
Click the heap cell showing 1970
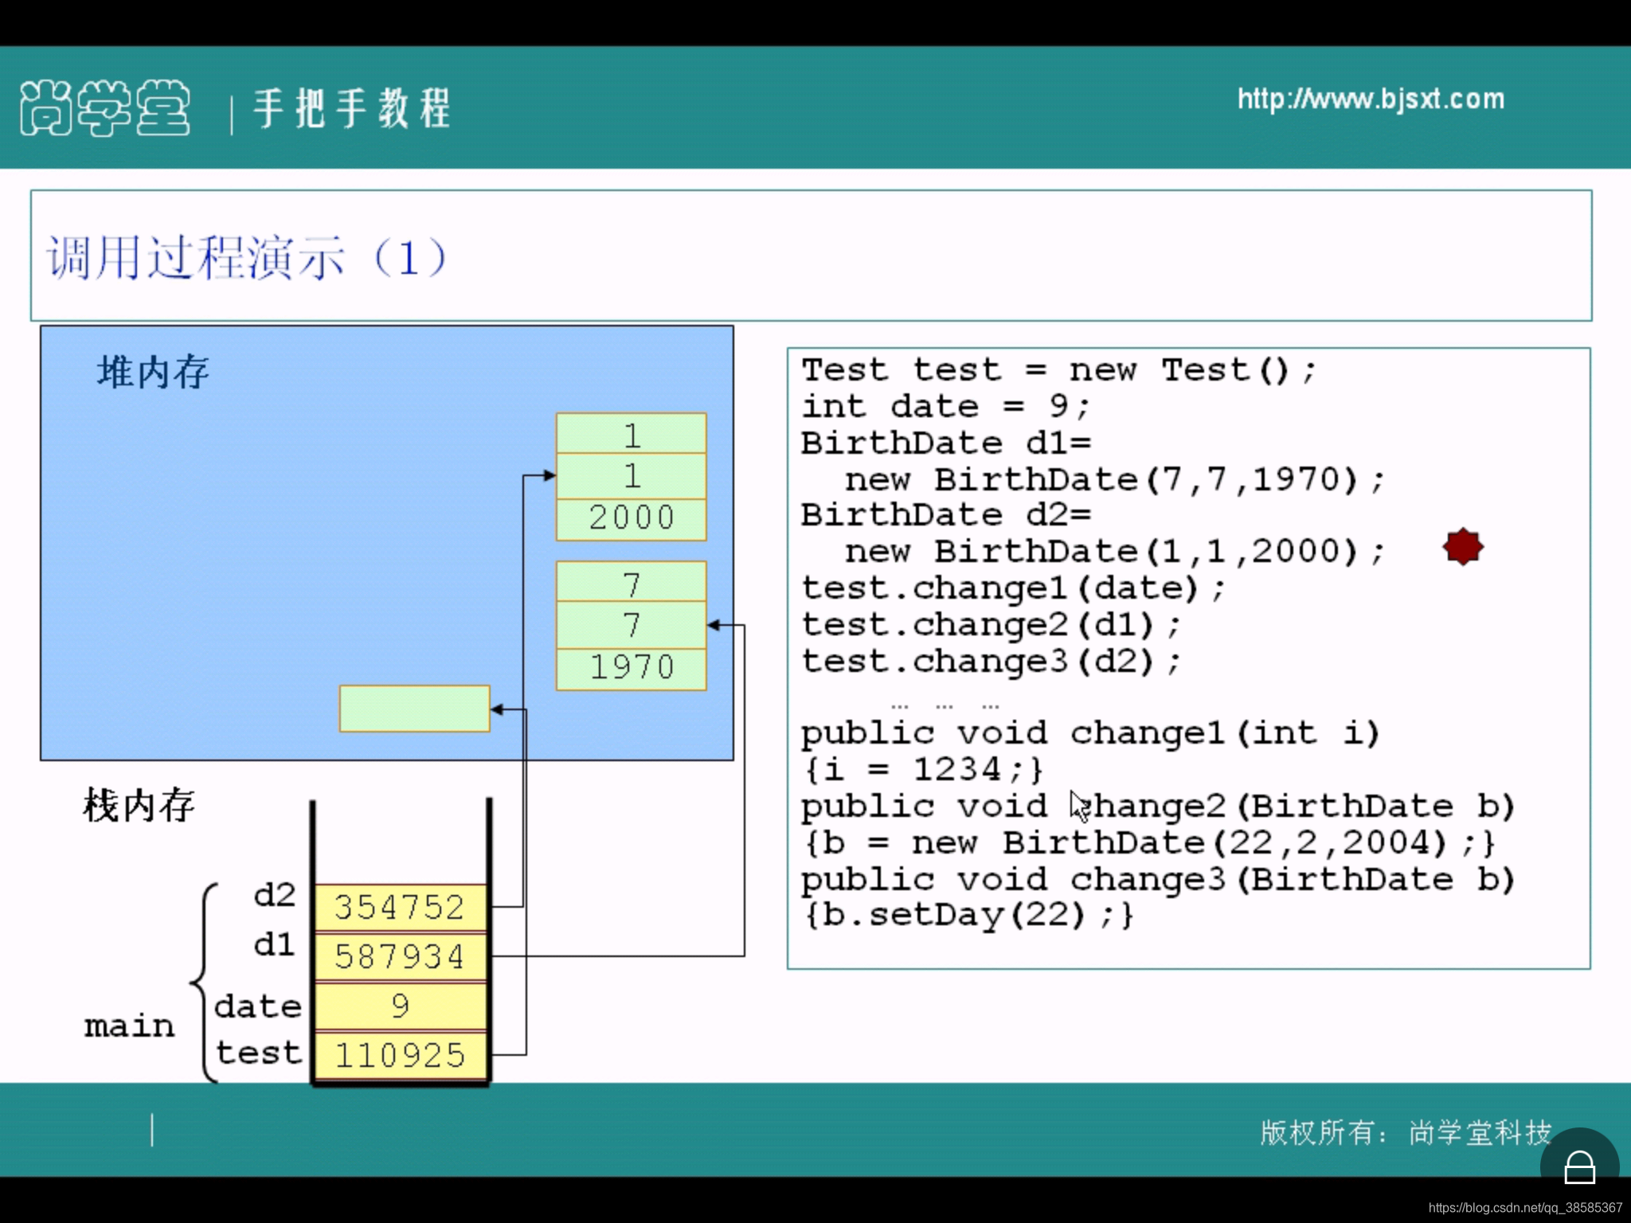631,667
